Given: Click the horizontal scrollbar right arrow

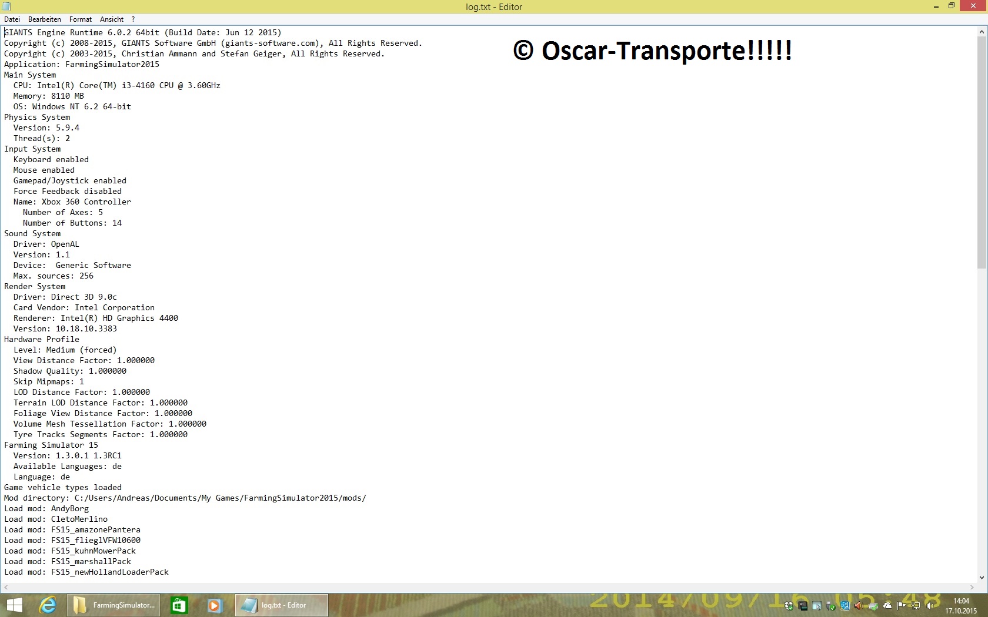Looking at the screenshot, I should pyautogui.click(x=972, y=588).
